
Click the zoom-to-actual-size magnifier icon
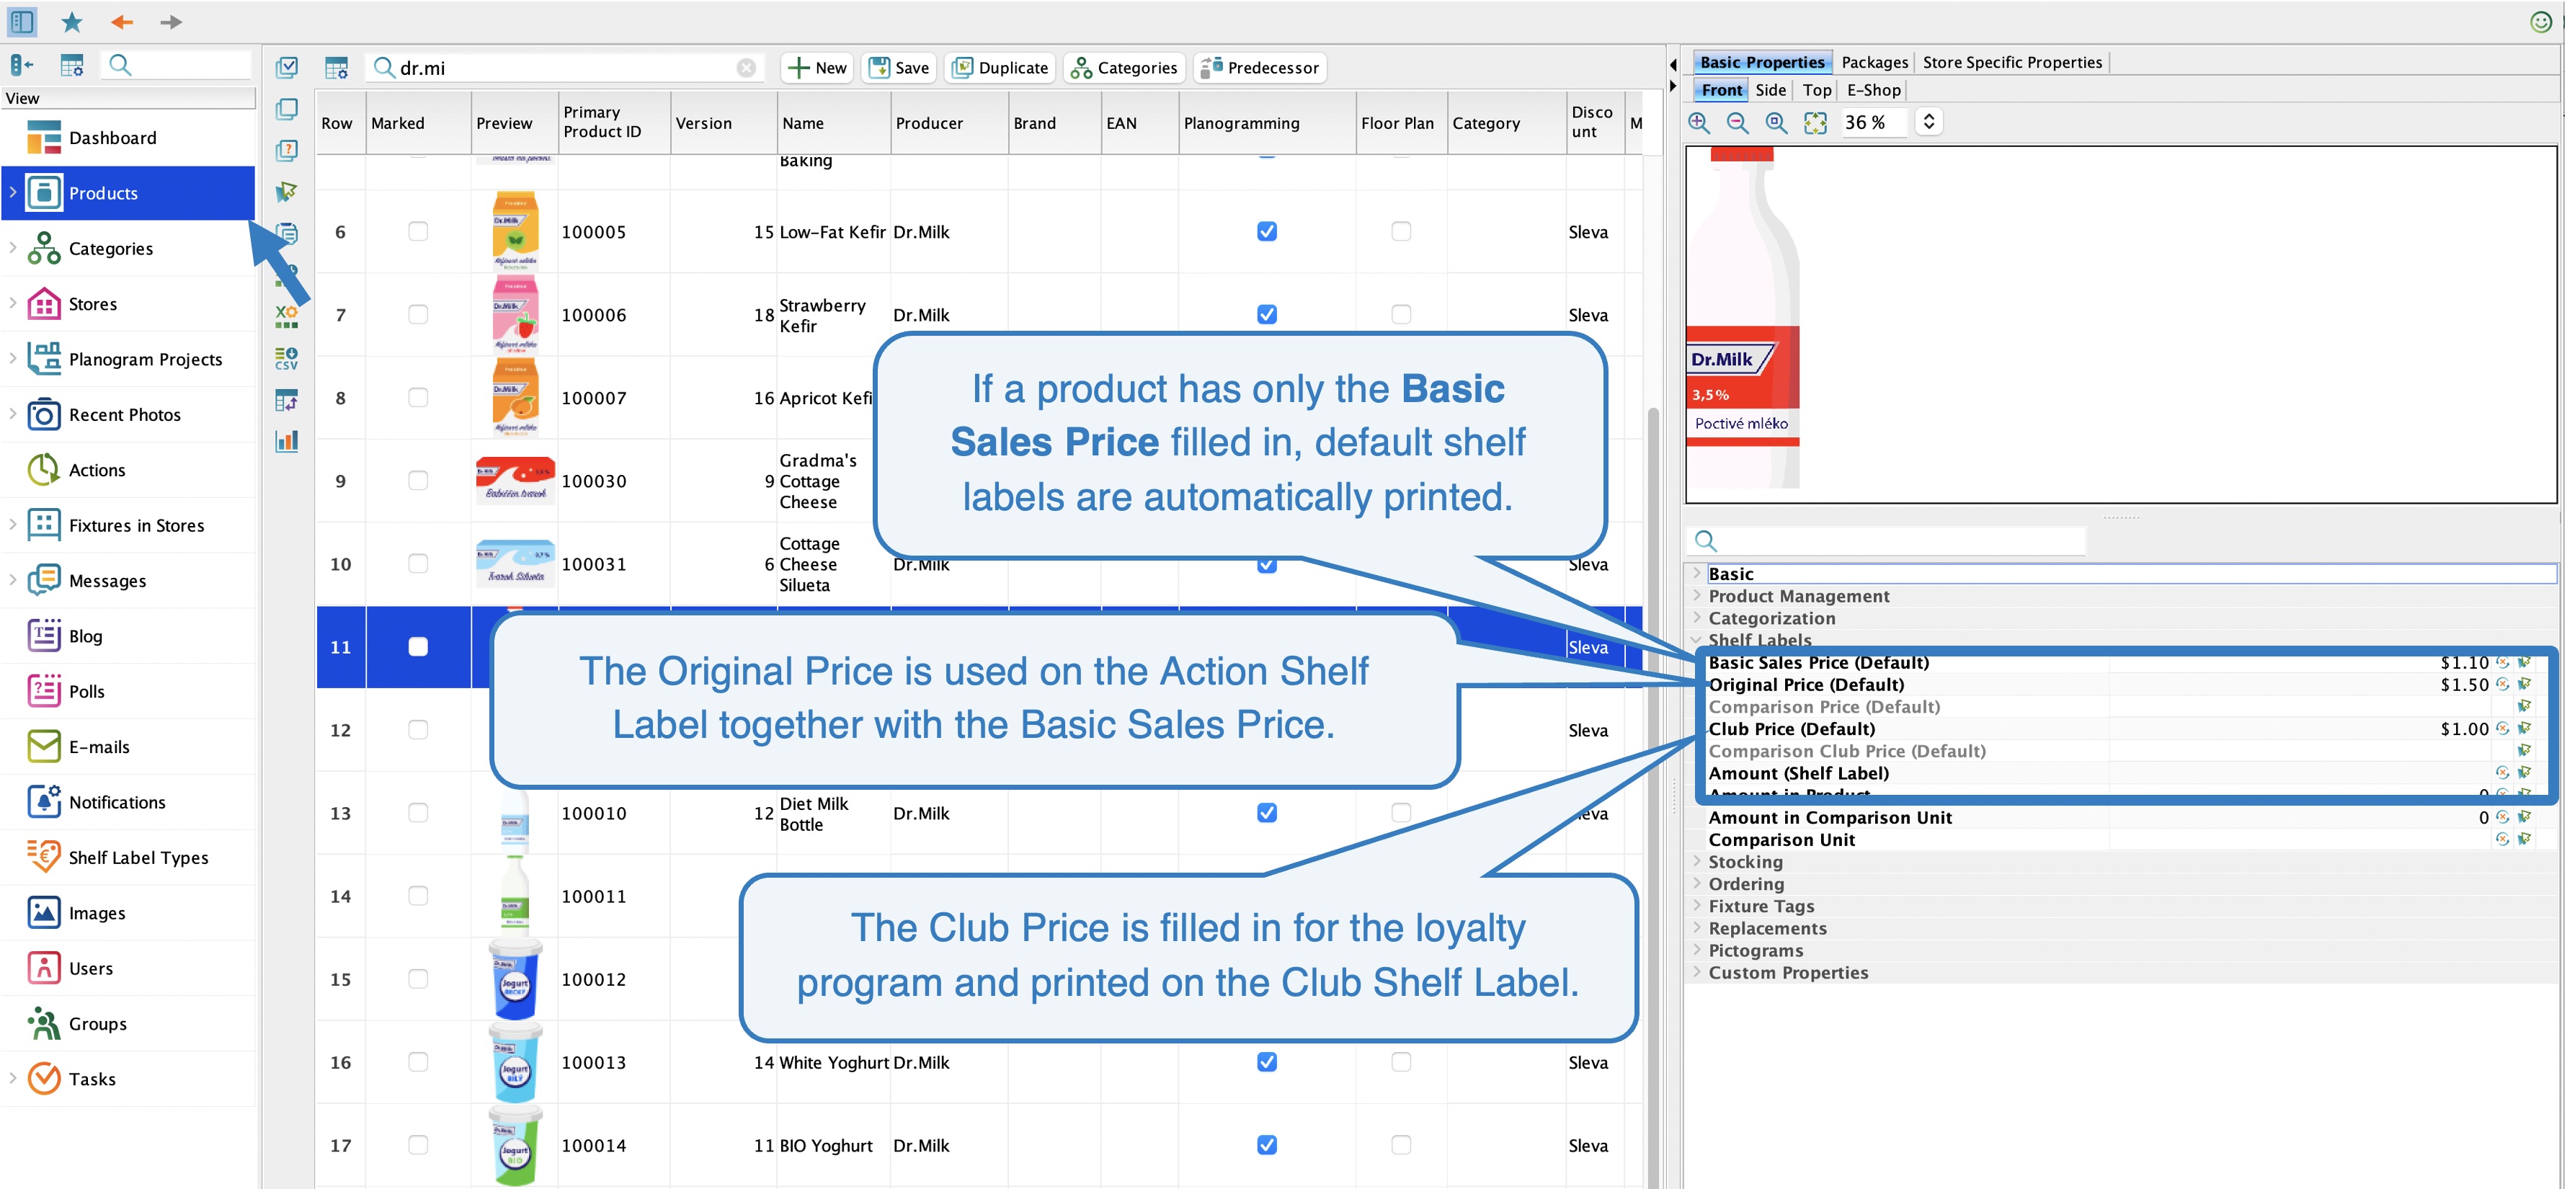[1776, 123]
